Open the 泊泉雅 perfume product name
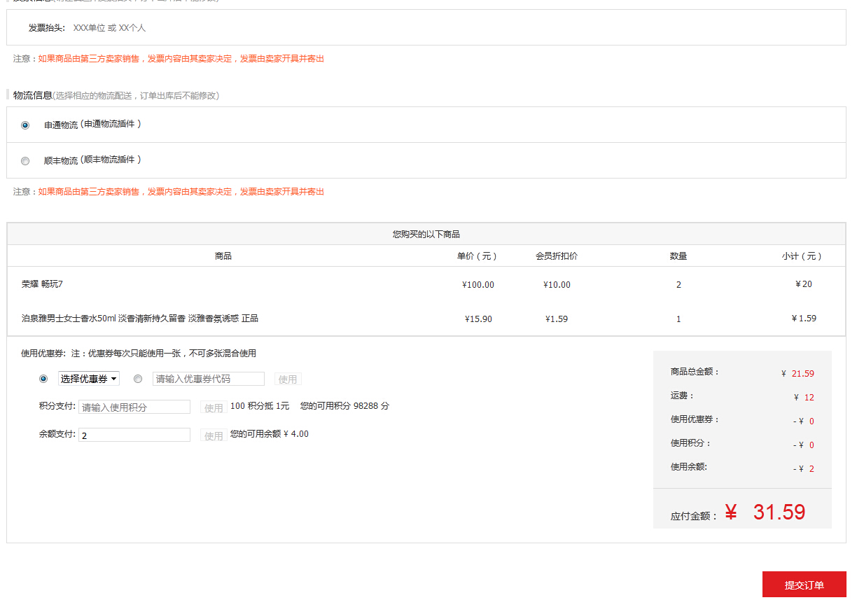 (x=140, y=319)
